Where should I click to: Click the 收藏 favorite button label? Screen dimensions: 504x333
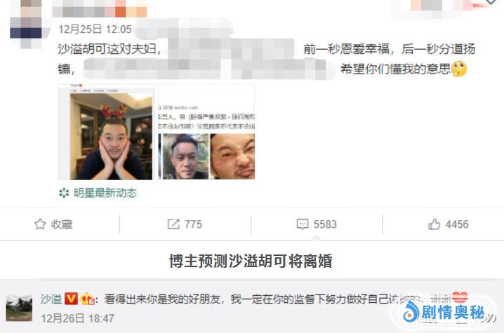coord(62,224)
